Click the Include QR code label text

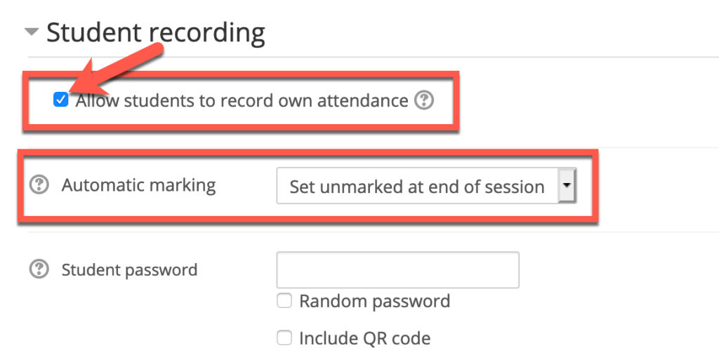(x=364, y=338)
